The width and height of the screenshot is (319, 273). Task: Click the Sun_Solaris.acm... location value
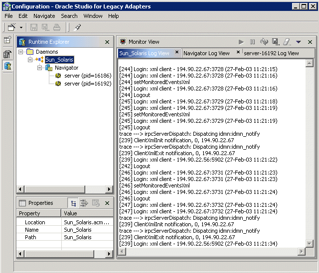[x=87, y=222]
